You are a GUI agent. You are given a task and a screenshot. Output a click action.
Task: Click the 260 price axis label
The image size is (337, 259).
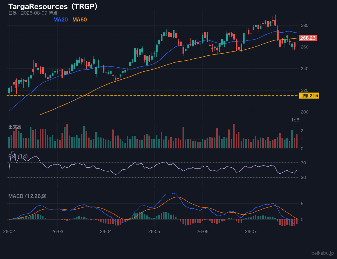305,47
